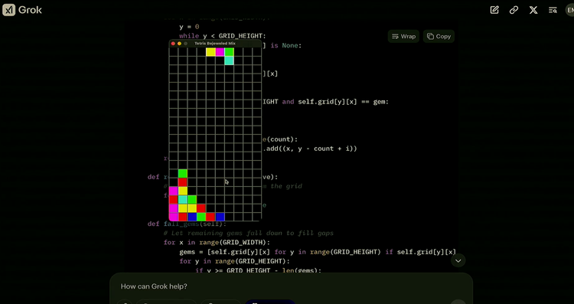This screenshot has width=574, height=304.
Task: Click the 'Let remaining gems fall' comment line
Action: click(x=249, y=233)
